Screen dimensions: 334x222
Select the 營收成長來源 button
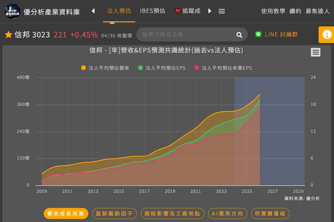[66, 214]
